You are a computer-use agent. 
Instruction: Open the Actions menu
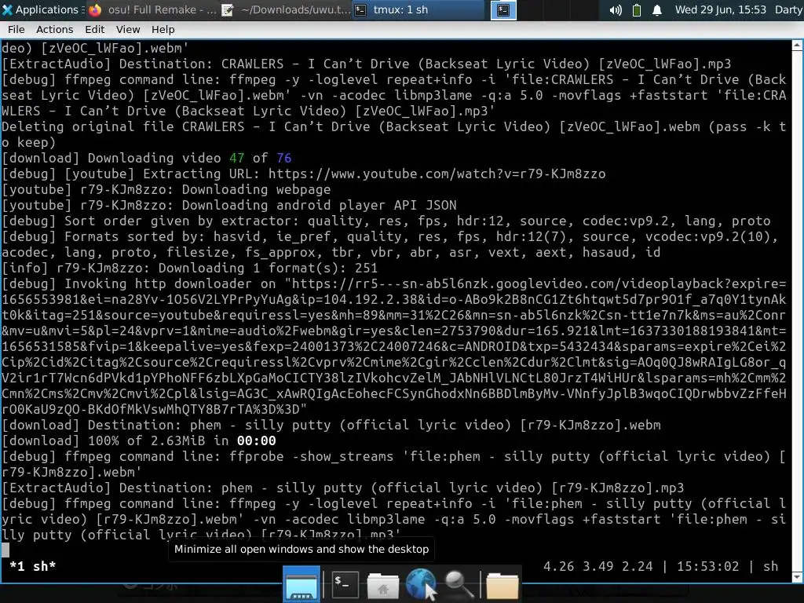click(x=54, y=29)
